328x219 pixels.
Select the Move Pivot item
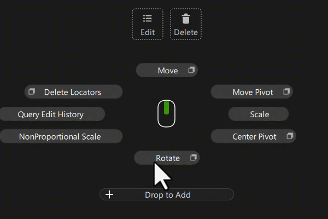[x=252, y=92]
